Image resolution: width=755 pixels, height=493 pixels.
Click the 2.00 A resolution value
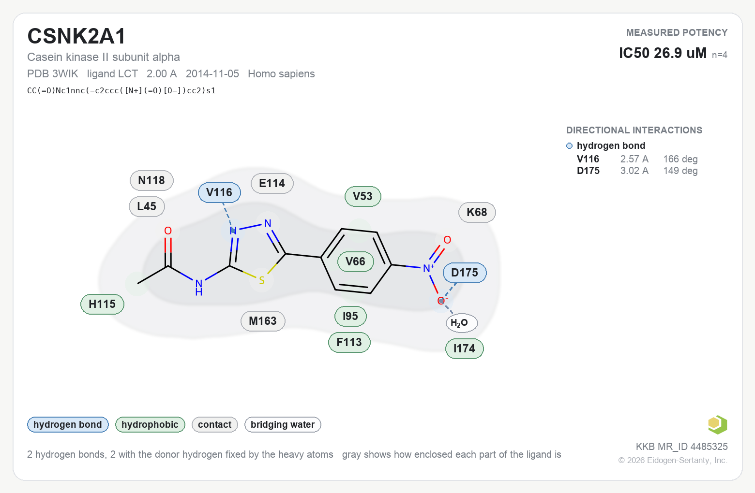(162, 73)
